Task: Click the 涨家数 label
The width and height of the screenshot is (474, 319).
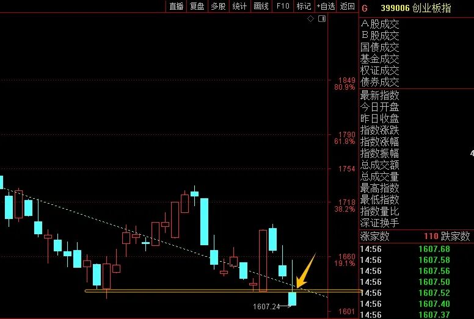Action: click(x=375, y=236)
